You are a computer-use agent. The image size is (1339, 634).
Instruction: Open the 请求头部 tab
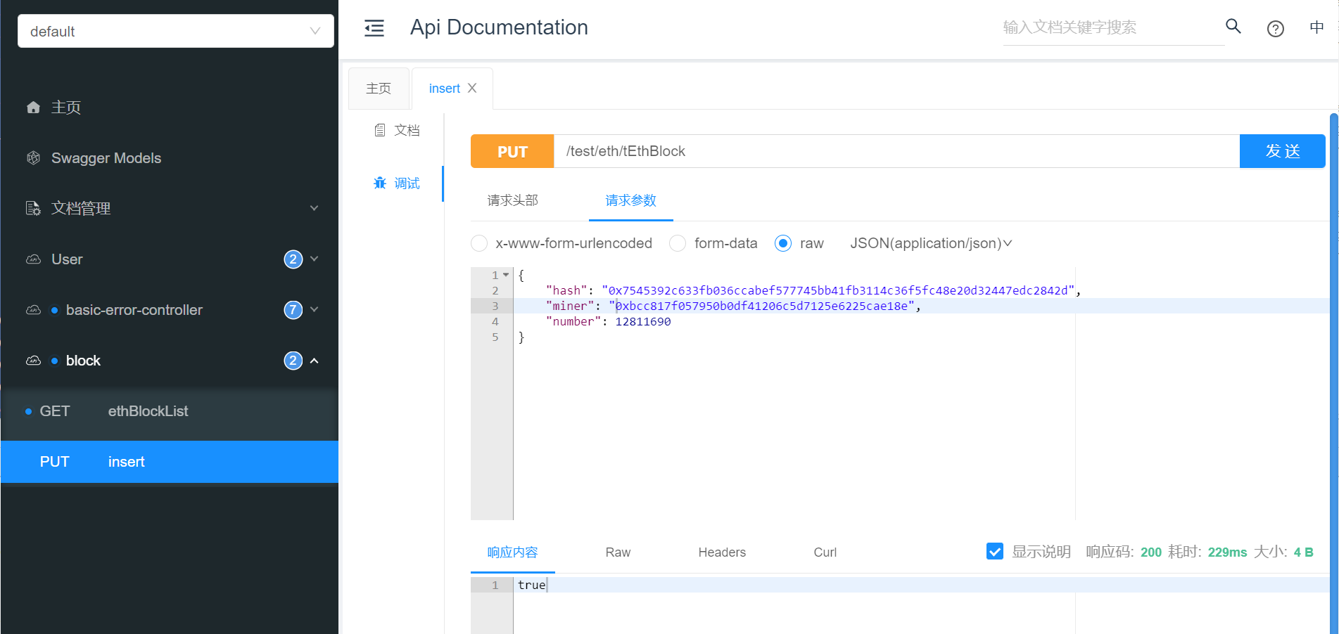(513, 201)
